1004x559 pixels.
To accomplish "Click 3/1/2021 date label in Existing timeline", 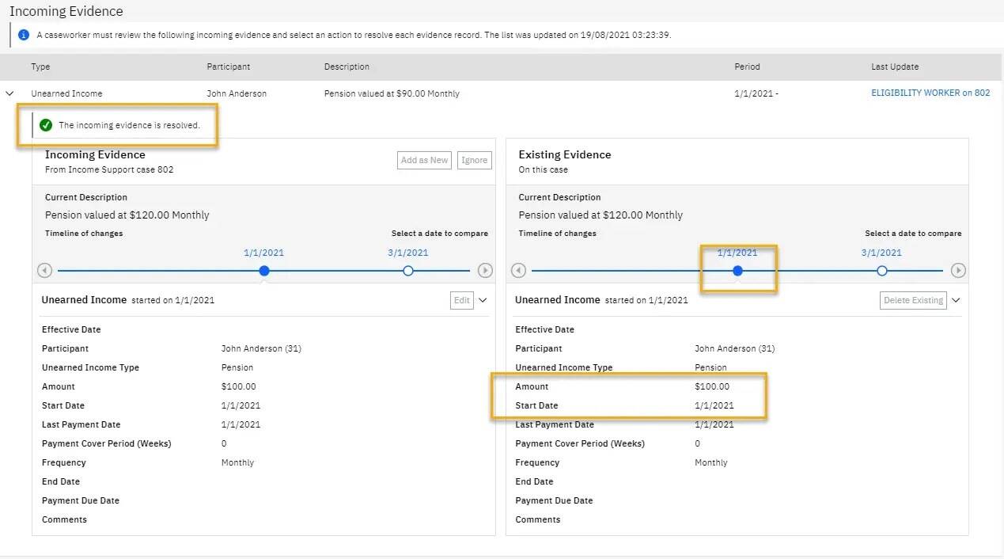I will point(881,253).
